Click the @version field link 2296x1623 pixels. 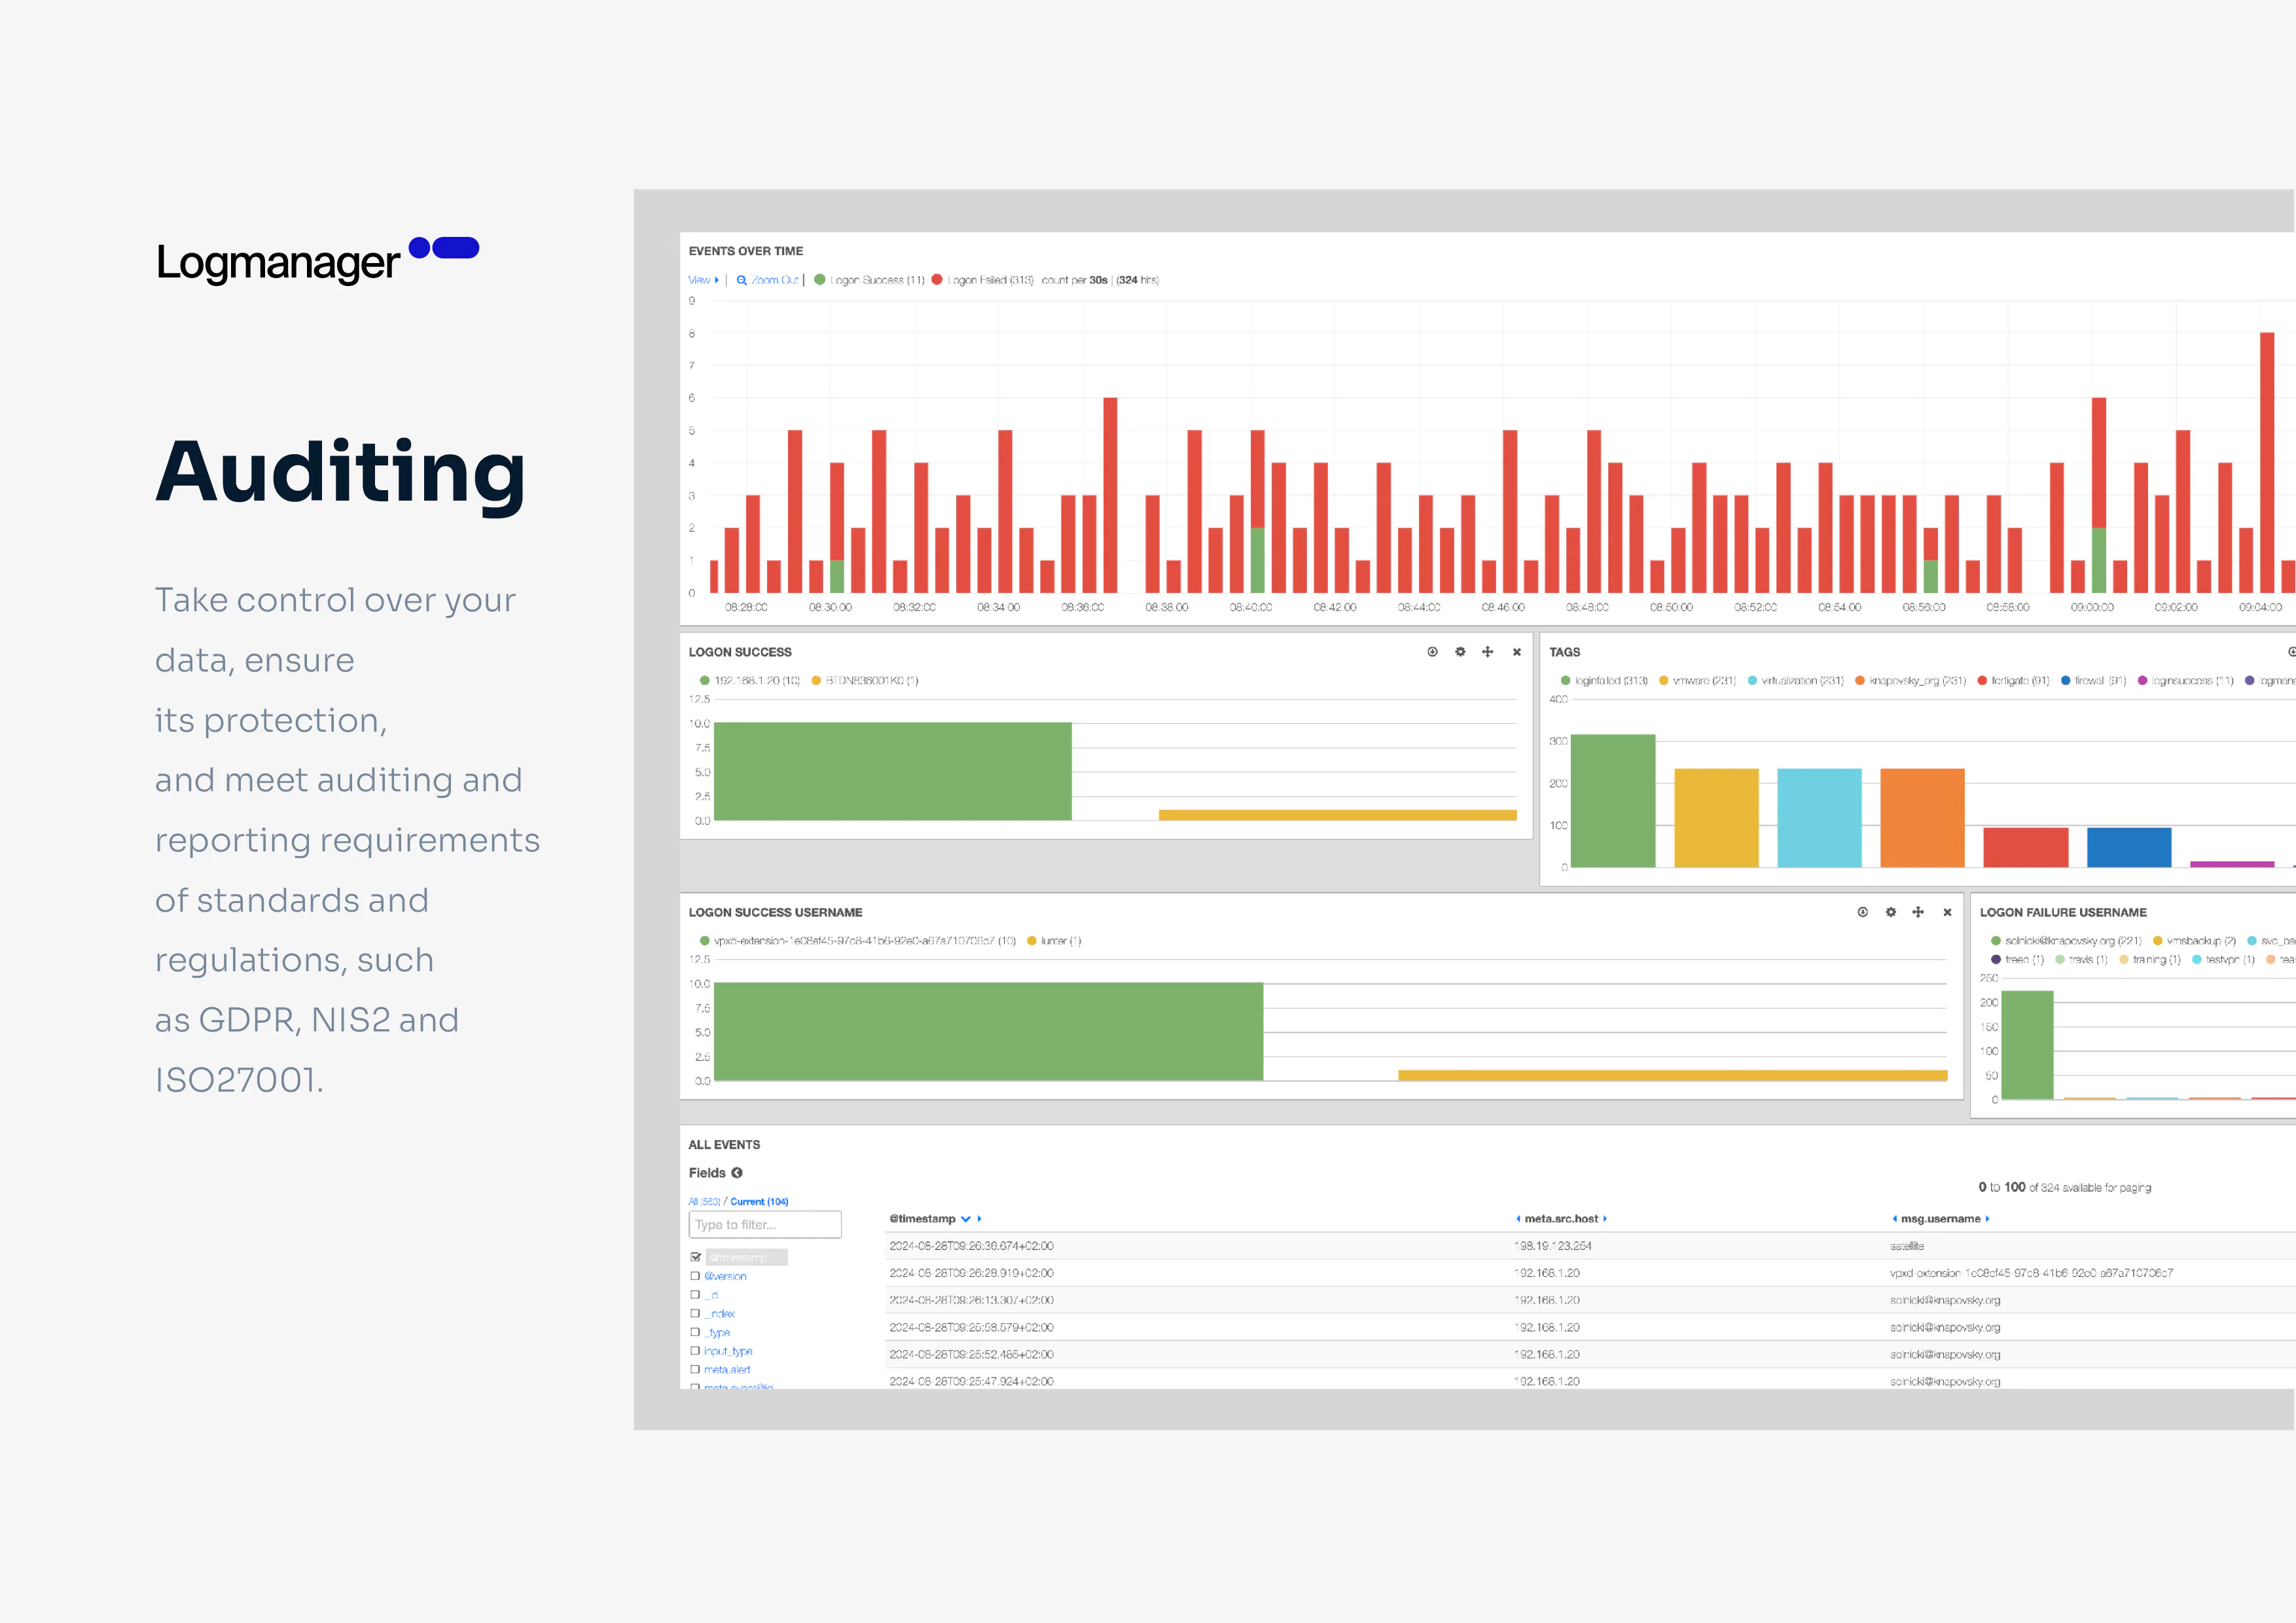pos(725,1276)
